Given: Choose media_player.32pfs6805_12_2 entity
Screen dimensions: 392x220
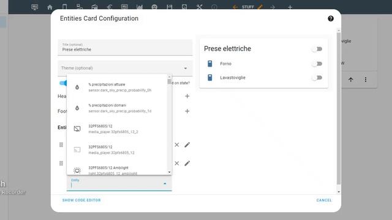Looking at the screenshot, I should tap(117, 129).
